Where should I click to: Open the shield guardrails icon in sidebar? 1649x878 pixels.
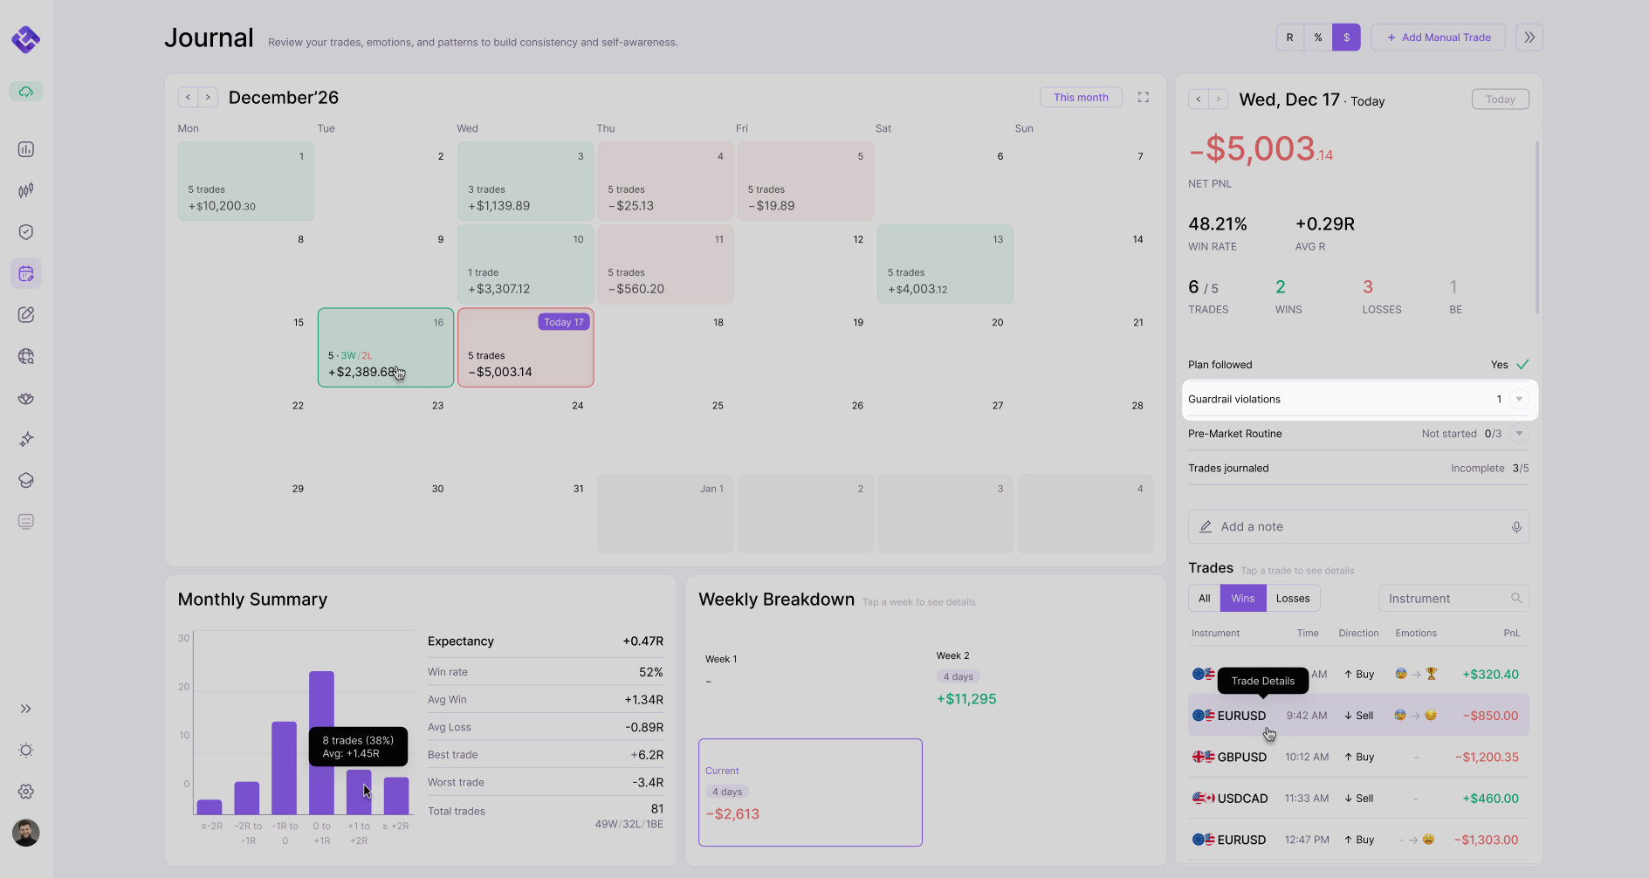tap(26, 232)
